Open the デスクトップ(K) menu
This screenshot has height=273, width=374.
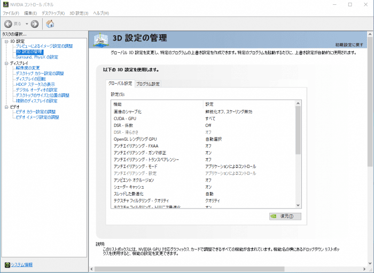pyautogui.click(x=53, y=13)
